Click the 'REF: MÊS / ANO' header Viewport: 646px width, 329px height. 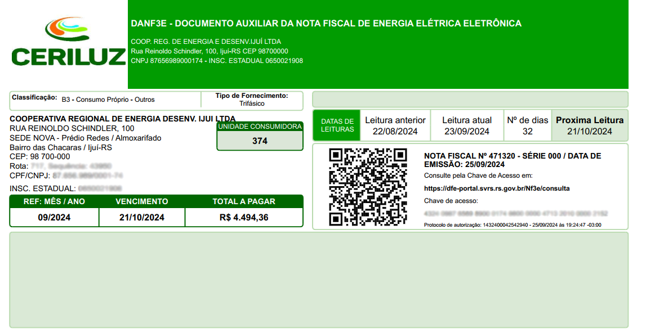[54, 201]
